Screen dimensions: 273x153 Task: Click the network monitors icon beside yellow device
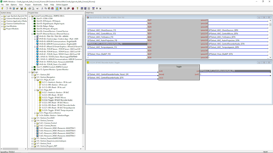(x=60, y=8)
